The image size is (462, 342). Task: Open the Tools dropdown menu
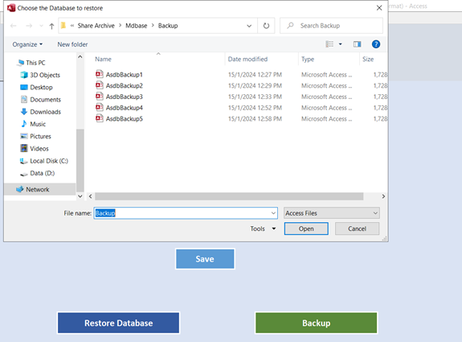point(263,229)
